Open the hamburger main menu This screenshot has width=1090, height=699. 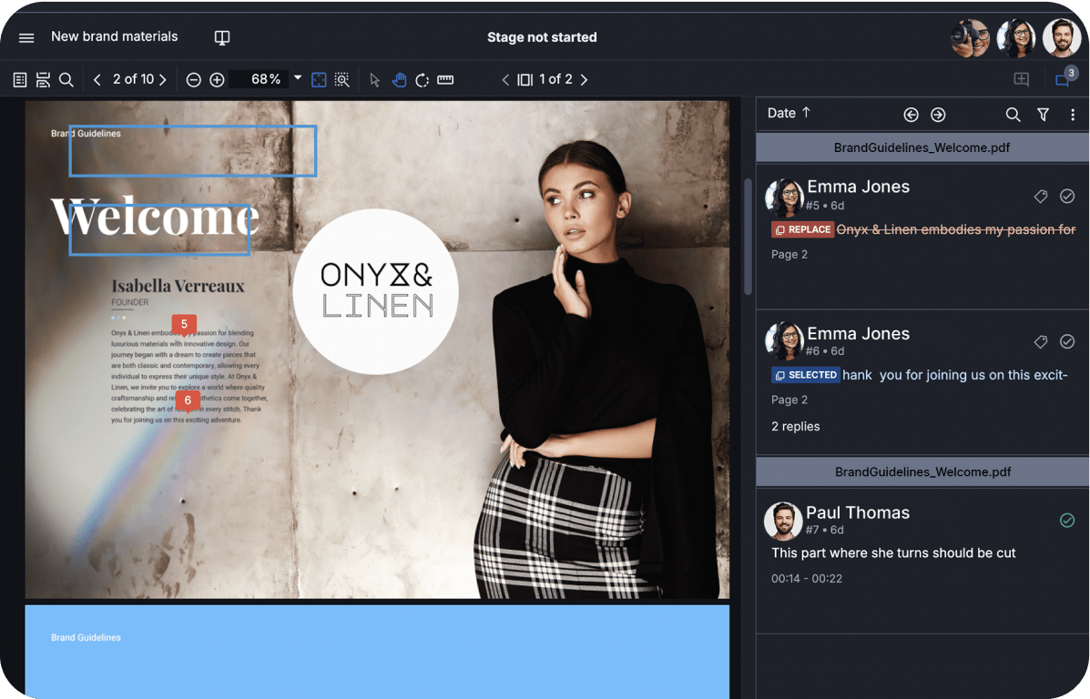pos(26,37)
